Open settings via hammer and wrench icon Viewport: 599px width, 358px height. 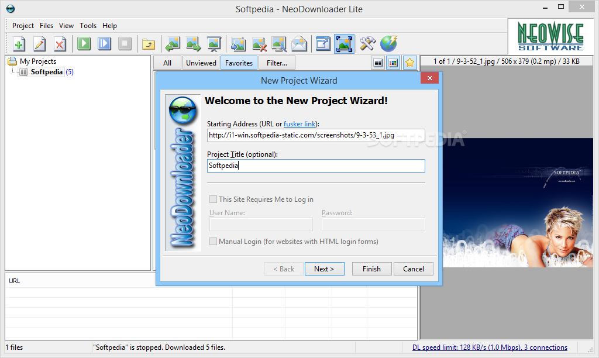[x=368, y=43]
